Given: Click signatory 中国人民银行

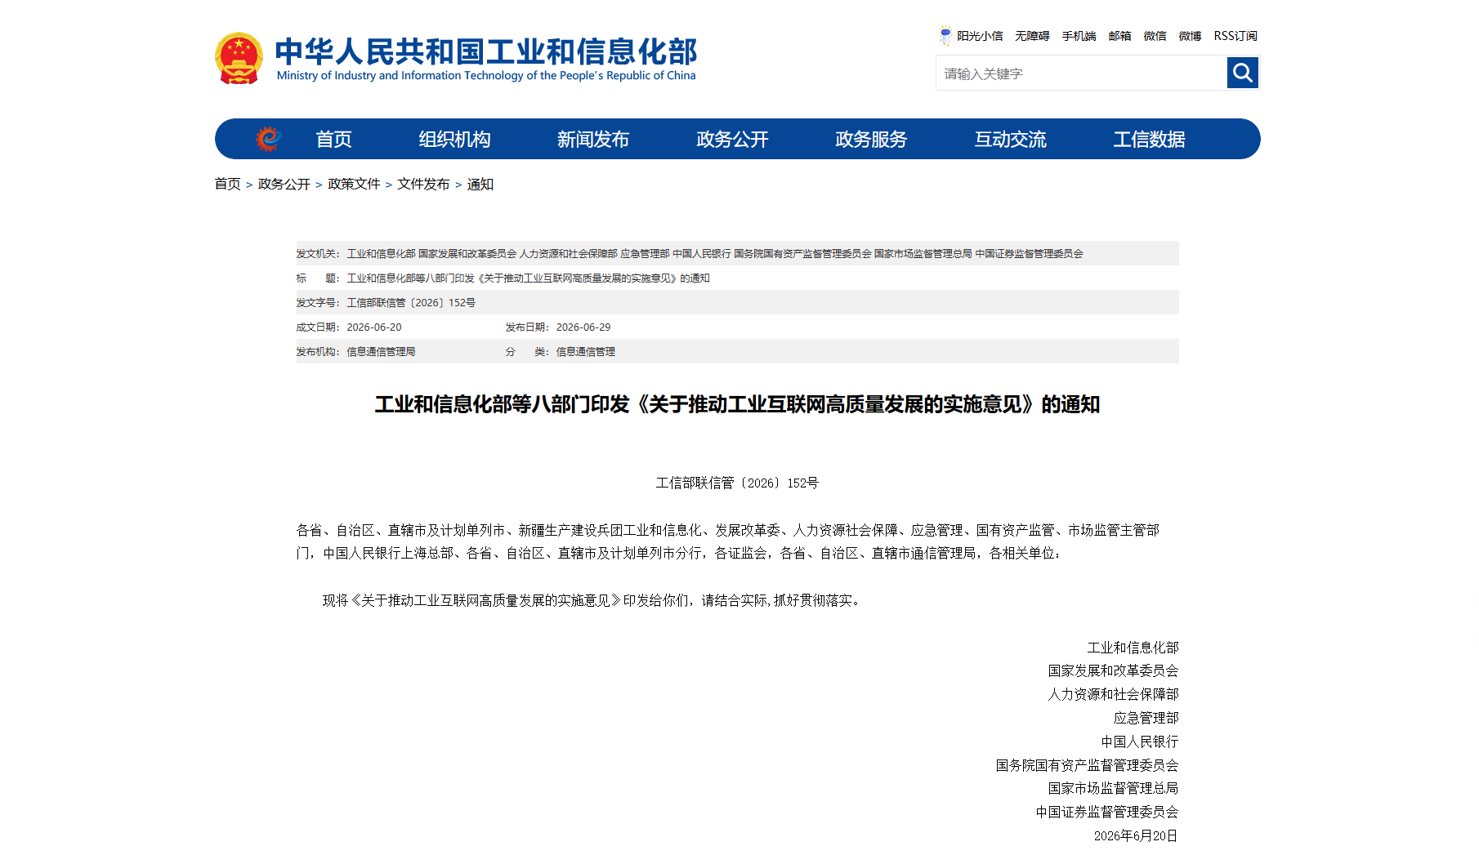Looking at the screenshot, I should tap(1140, 742).
